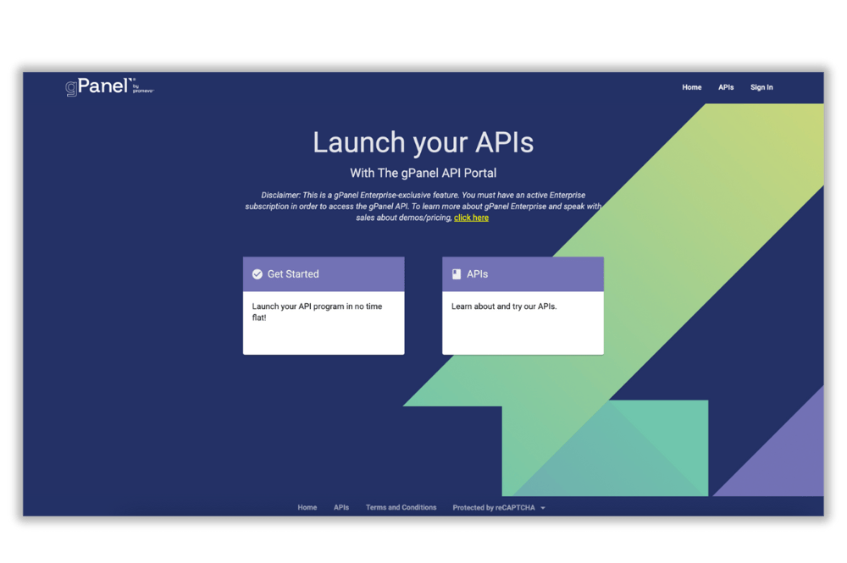Click the 'Launch your APIs' headline
This screenshot has height=563, width=847.
(423, 142)
